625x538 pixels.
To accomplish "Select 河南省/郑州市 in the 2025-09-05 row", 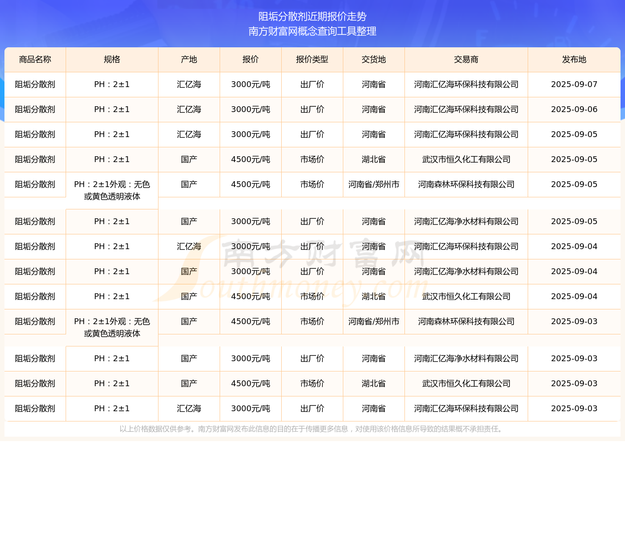I will [374, 184].
